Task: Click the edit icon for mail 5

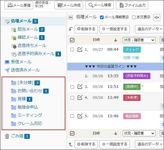Action: [x=80, y=116]
